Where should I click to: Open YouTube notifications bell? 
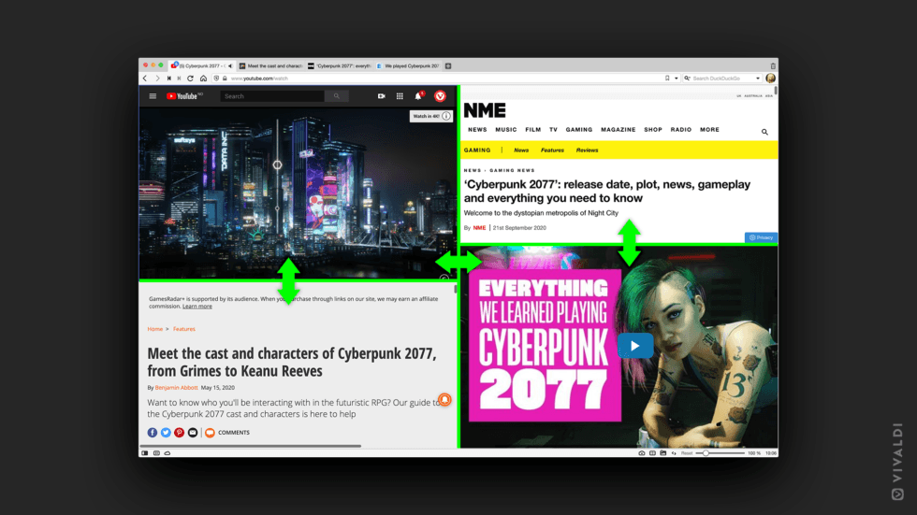(418, 96)
